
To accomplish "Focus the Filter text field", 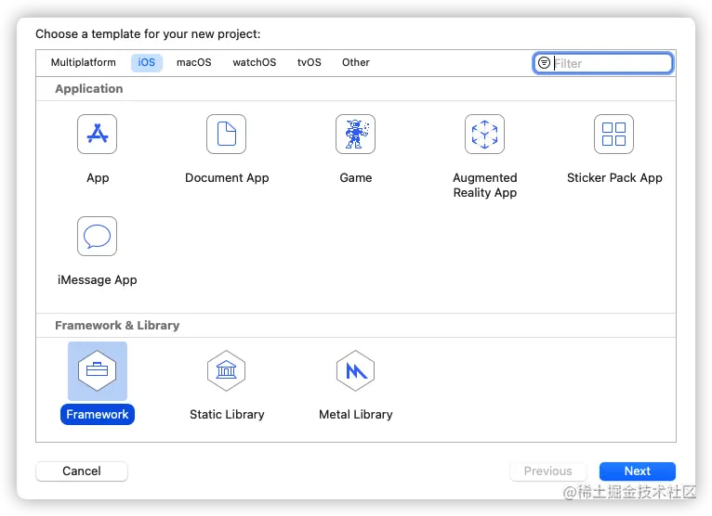I will click(603, 63).
